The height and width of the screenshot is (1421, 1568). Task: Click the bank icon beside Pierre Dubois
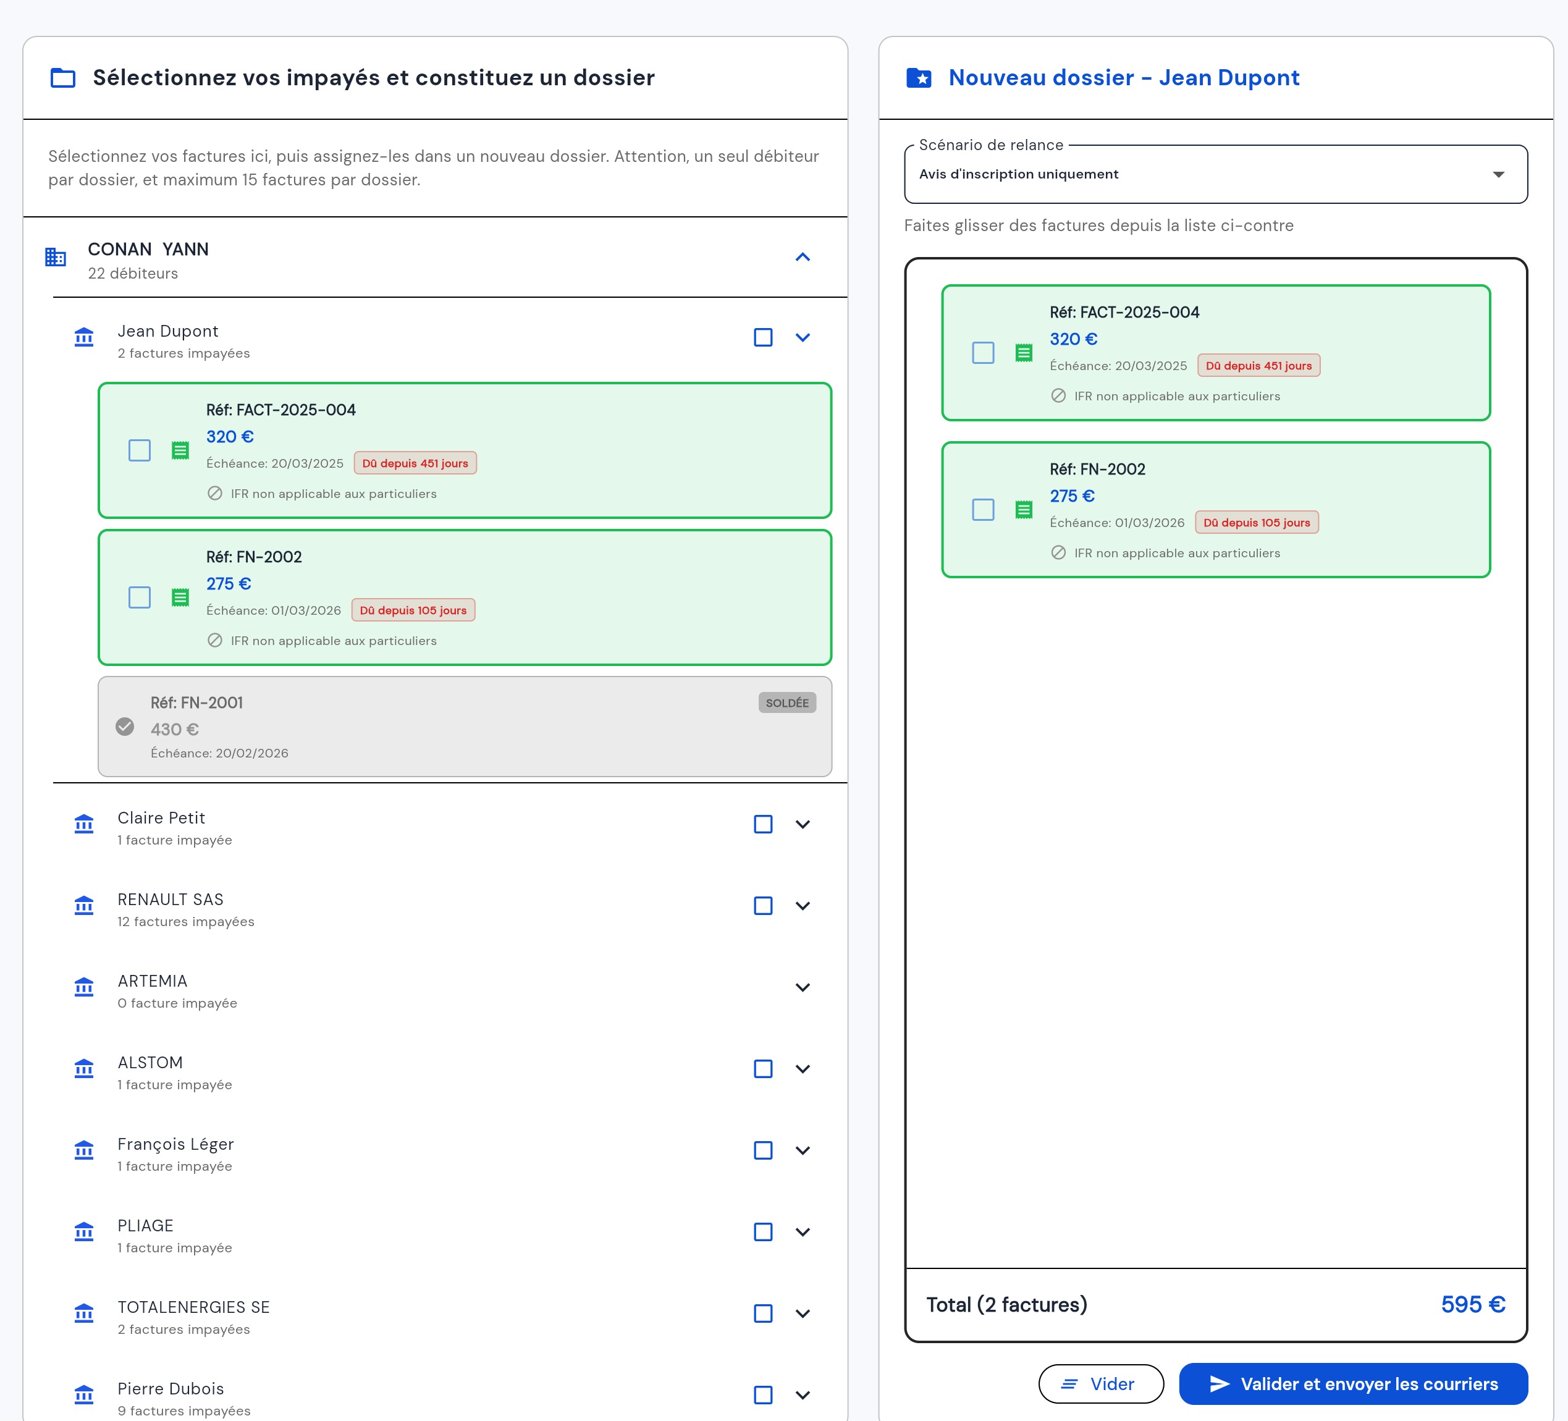[84, 1395]
